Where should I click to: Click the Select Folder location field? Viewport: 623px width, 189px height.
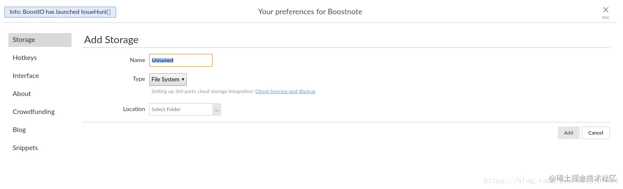pyautogui.click(x=181, y=109)
